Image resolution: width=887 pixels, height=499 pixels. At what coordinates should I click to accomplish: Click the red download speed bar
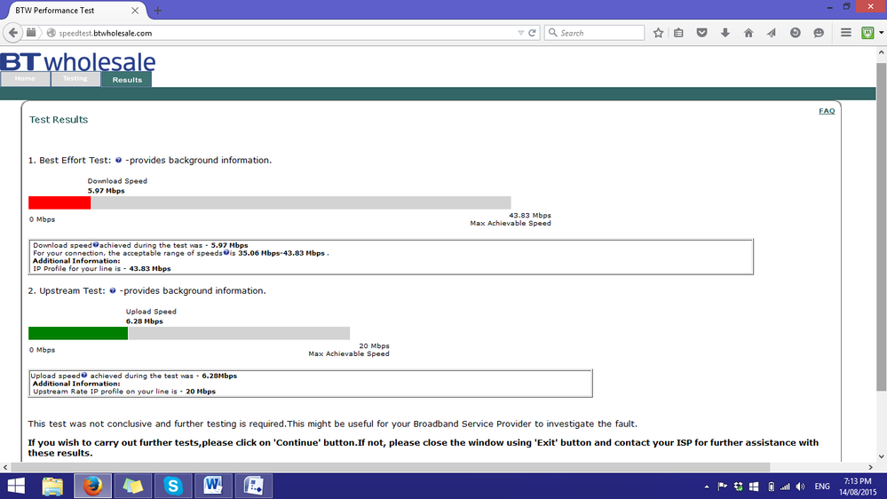[x=59, y=202]
